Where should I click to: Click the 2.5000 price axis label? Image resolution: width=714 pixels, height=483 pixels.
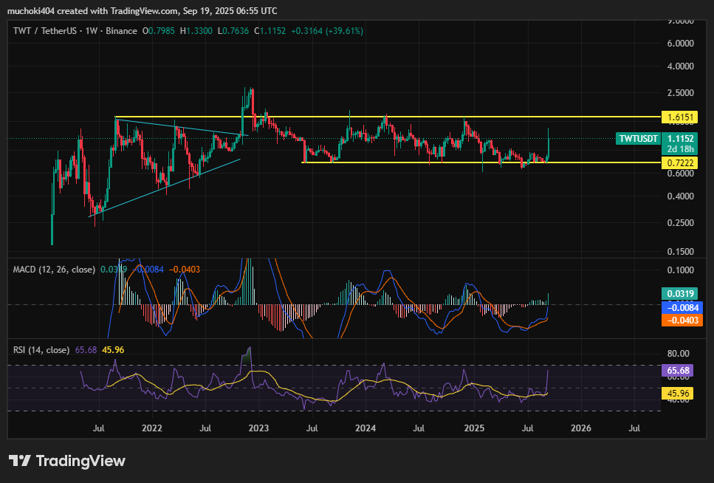pos(680,92)
